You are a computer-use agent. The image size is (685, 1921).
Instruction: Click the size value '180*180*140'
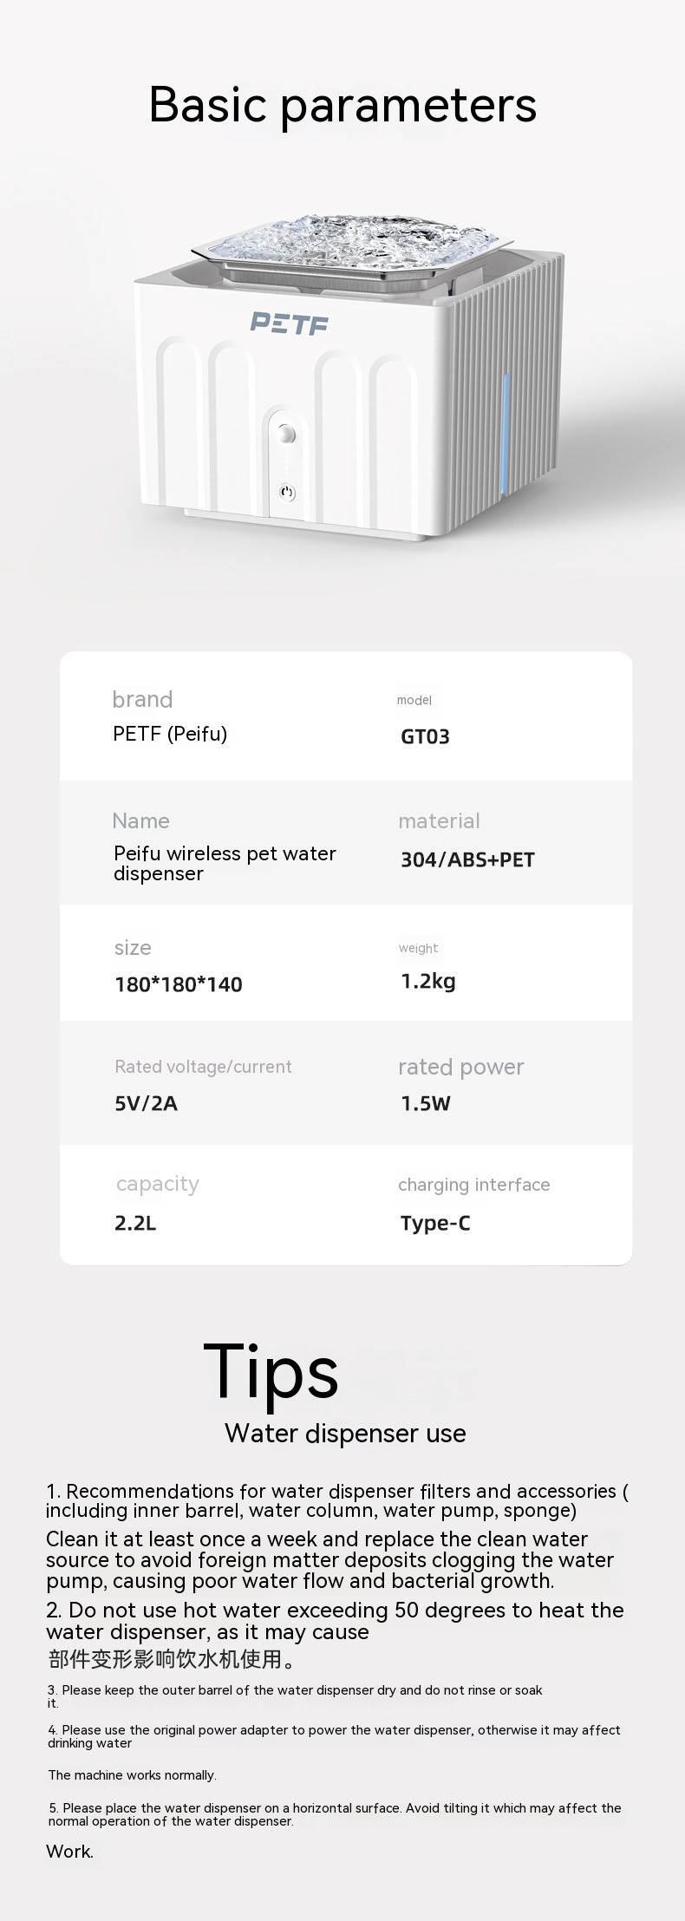point(179,984)
